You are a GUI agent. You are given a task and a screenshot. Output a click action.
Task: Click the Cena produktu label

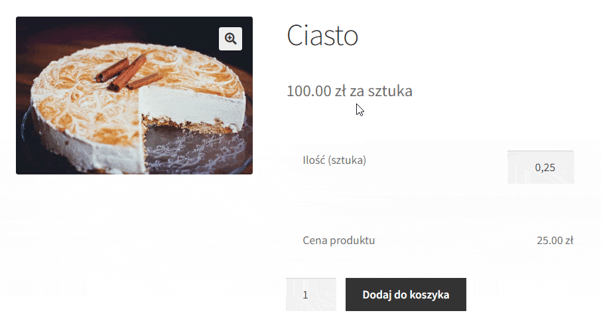click(x=339, y=240)
